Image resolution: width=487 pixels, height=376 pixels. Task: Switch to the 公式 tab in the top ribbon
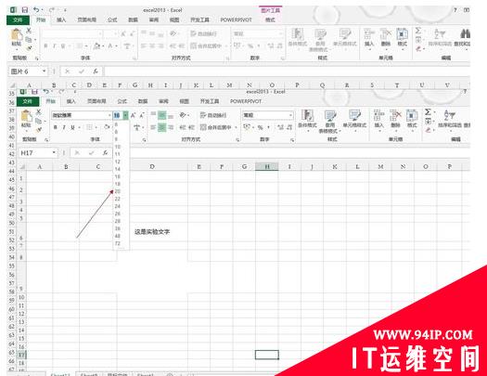(x=112, y=19)
